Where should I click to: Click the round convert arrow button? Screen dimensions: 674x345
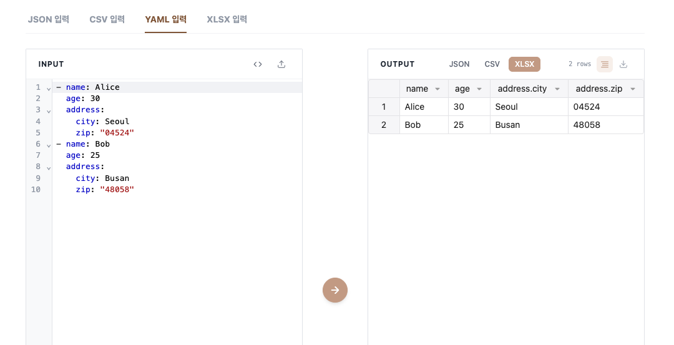pos(335,290)
